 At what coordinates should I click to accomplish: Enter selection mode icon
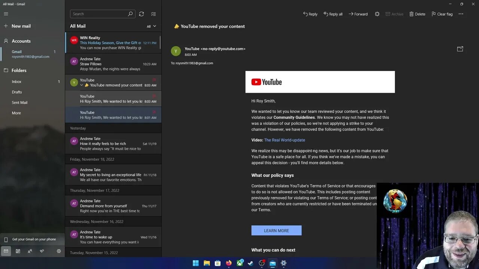tap(153, 14)
